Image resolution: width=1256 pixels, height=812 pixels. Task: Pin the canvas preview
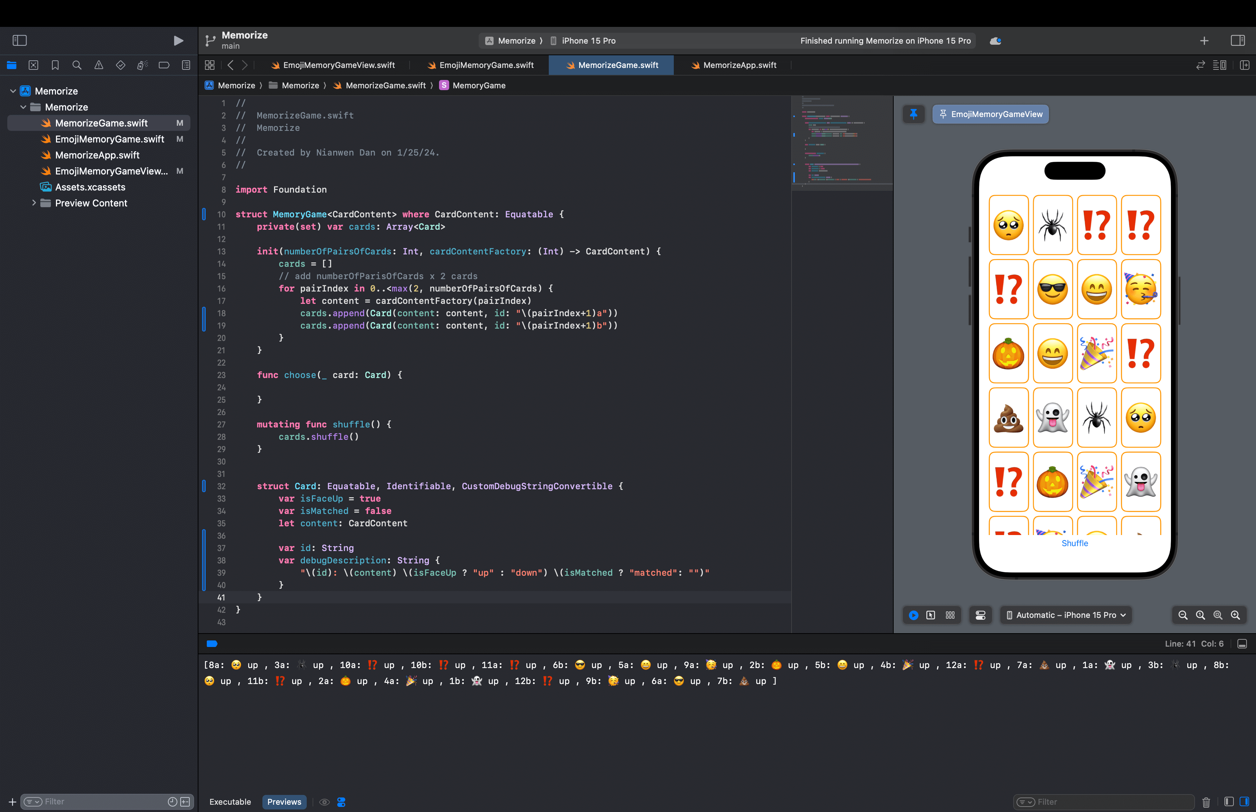tap(913, 114)
